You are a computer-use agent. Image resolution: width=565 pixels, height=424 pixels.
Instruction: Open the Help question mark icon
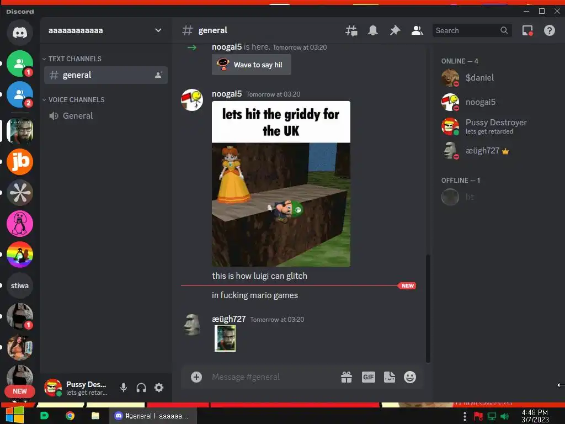[549, 31]
